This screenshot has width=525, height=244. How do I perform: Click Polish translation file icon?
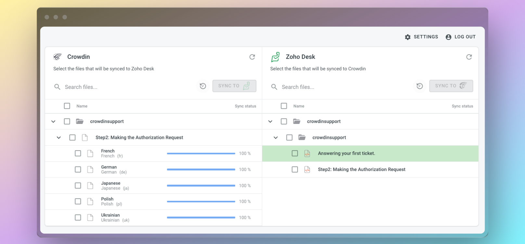pyautogui.click(x=90, y=201)
